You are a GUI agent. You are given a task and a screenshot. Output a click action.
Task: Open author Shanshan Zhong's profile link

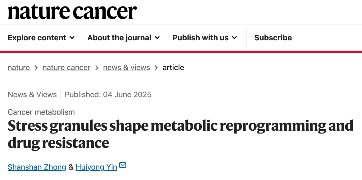pyautogui.click(x=37, y=167)
